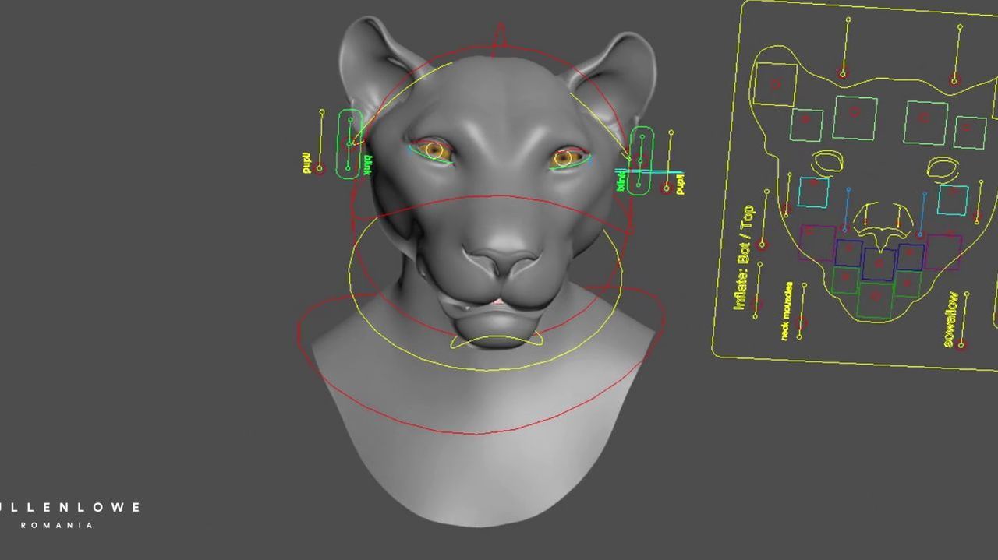Screen dimensions: 998x560
Task: Select yellow circle control on screen-left eye
Action: [435, 150]
